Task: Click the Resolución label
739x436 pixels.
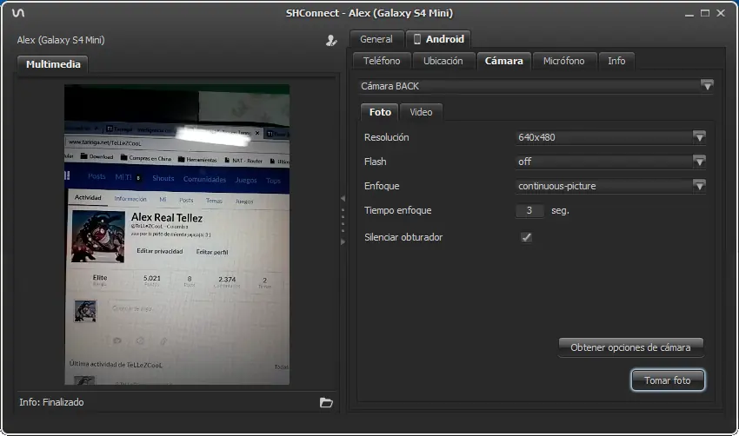Action: pos(387,137)
